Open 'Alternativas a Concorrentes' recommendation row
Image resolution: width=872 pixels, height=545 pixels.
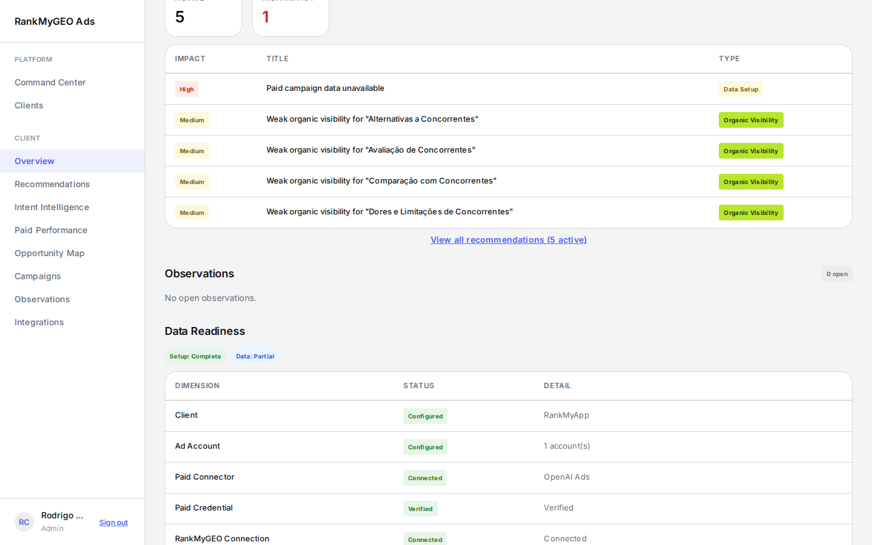click(x=509, y=120)
